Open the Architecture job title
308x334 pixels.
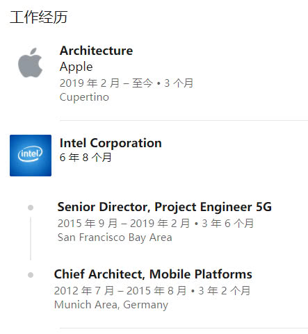click(96, 51)
